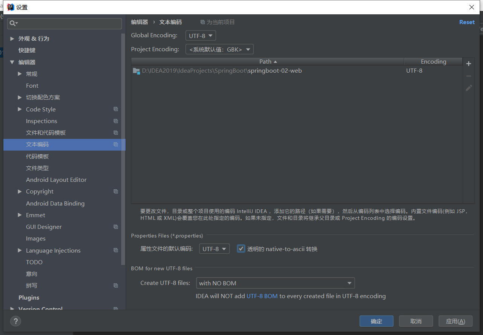Open properties files default encoding dropdown
483x335 pixels.
[x=214, y=249]
